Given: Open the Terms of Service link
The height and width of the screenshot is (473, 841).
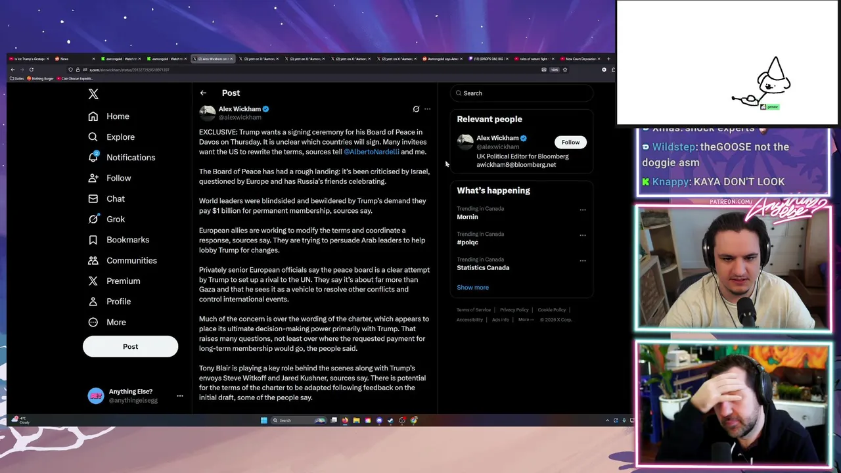Looking at the screenshot, I should pos(474,310).
